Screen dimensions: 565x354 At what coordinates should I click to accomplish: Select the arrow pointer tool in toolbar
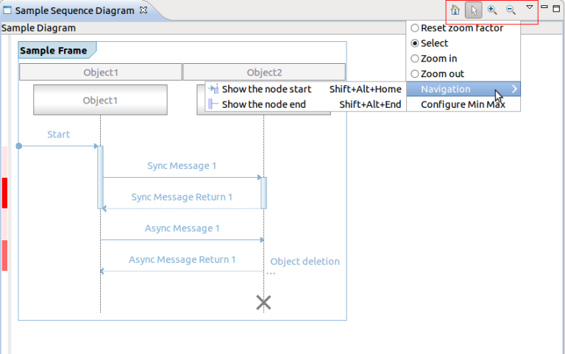point(474,10)
